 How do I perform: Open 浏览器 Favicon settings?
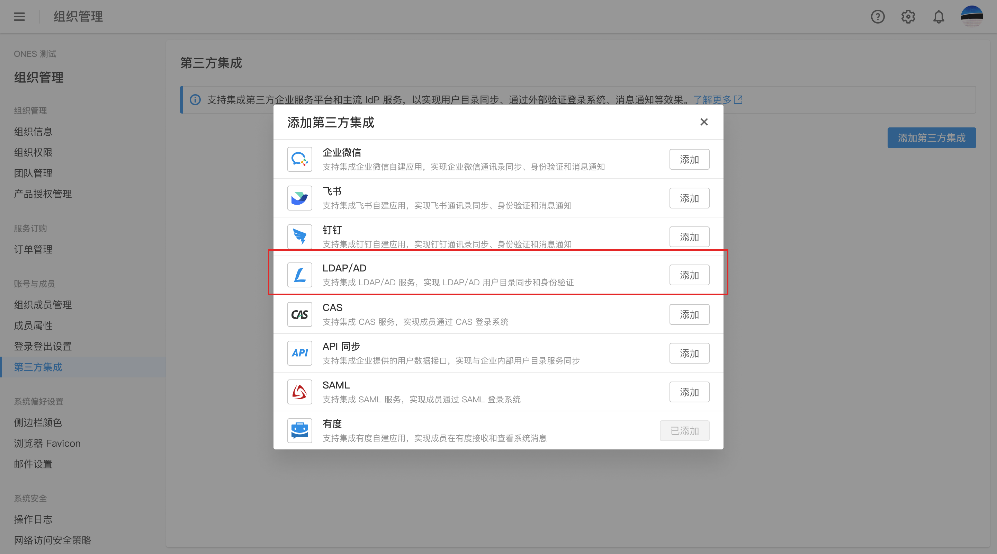coord(47,443)
